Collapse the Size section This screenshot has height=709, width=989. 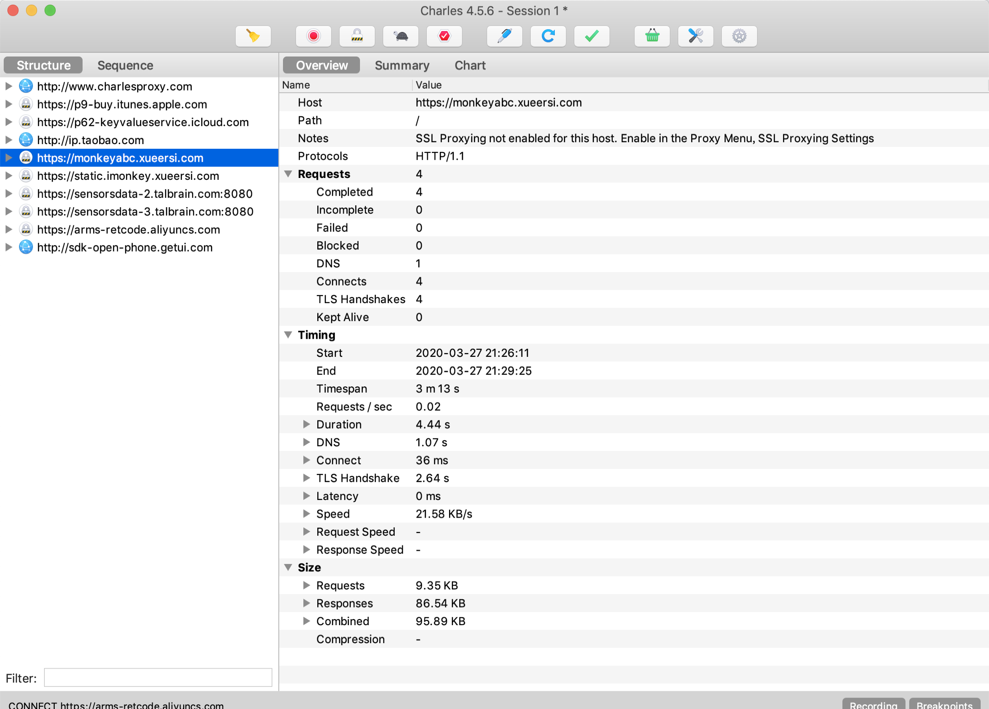(288, 567)
